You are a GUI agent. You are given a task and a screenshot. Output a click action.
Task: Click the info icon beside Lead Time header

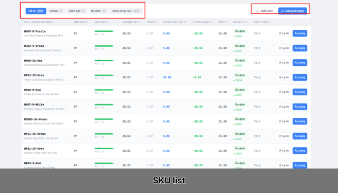pos(269,22)
